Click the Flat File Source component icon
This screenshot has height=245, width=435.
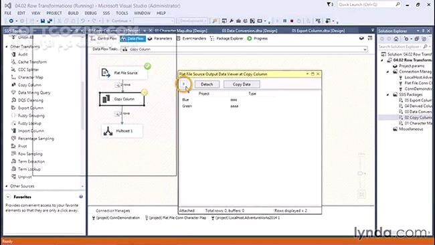click(x=106, y=73)
